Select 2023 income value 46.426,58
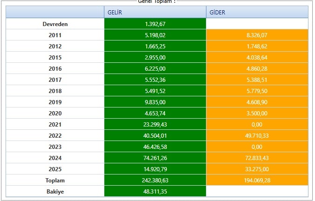Screen dimensions: 315x201 (155, 147)
